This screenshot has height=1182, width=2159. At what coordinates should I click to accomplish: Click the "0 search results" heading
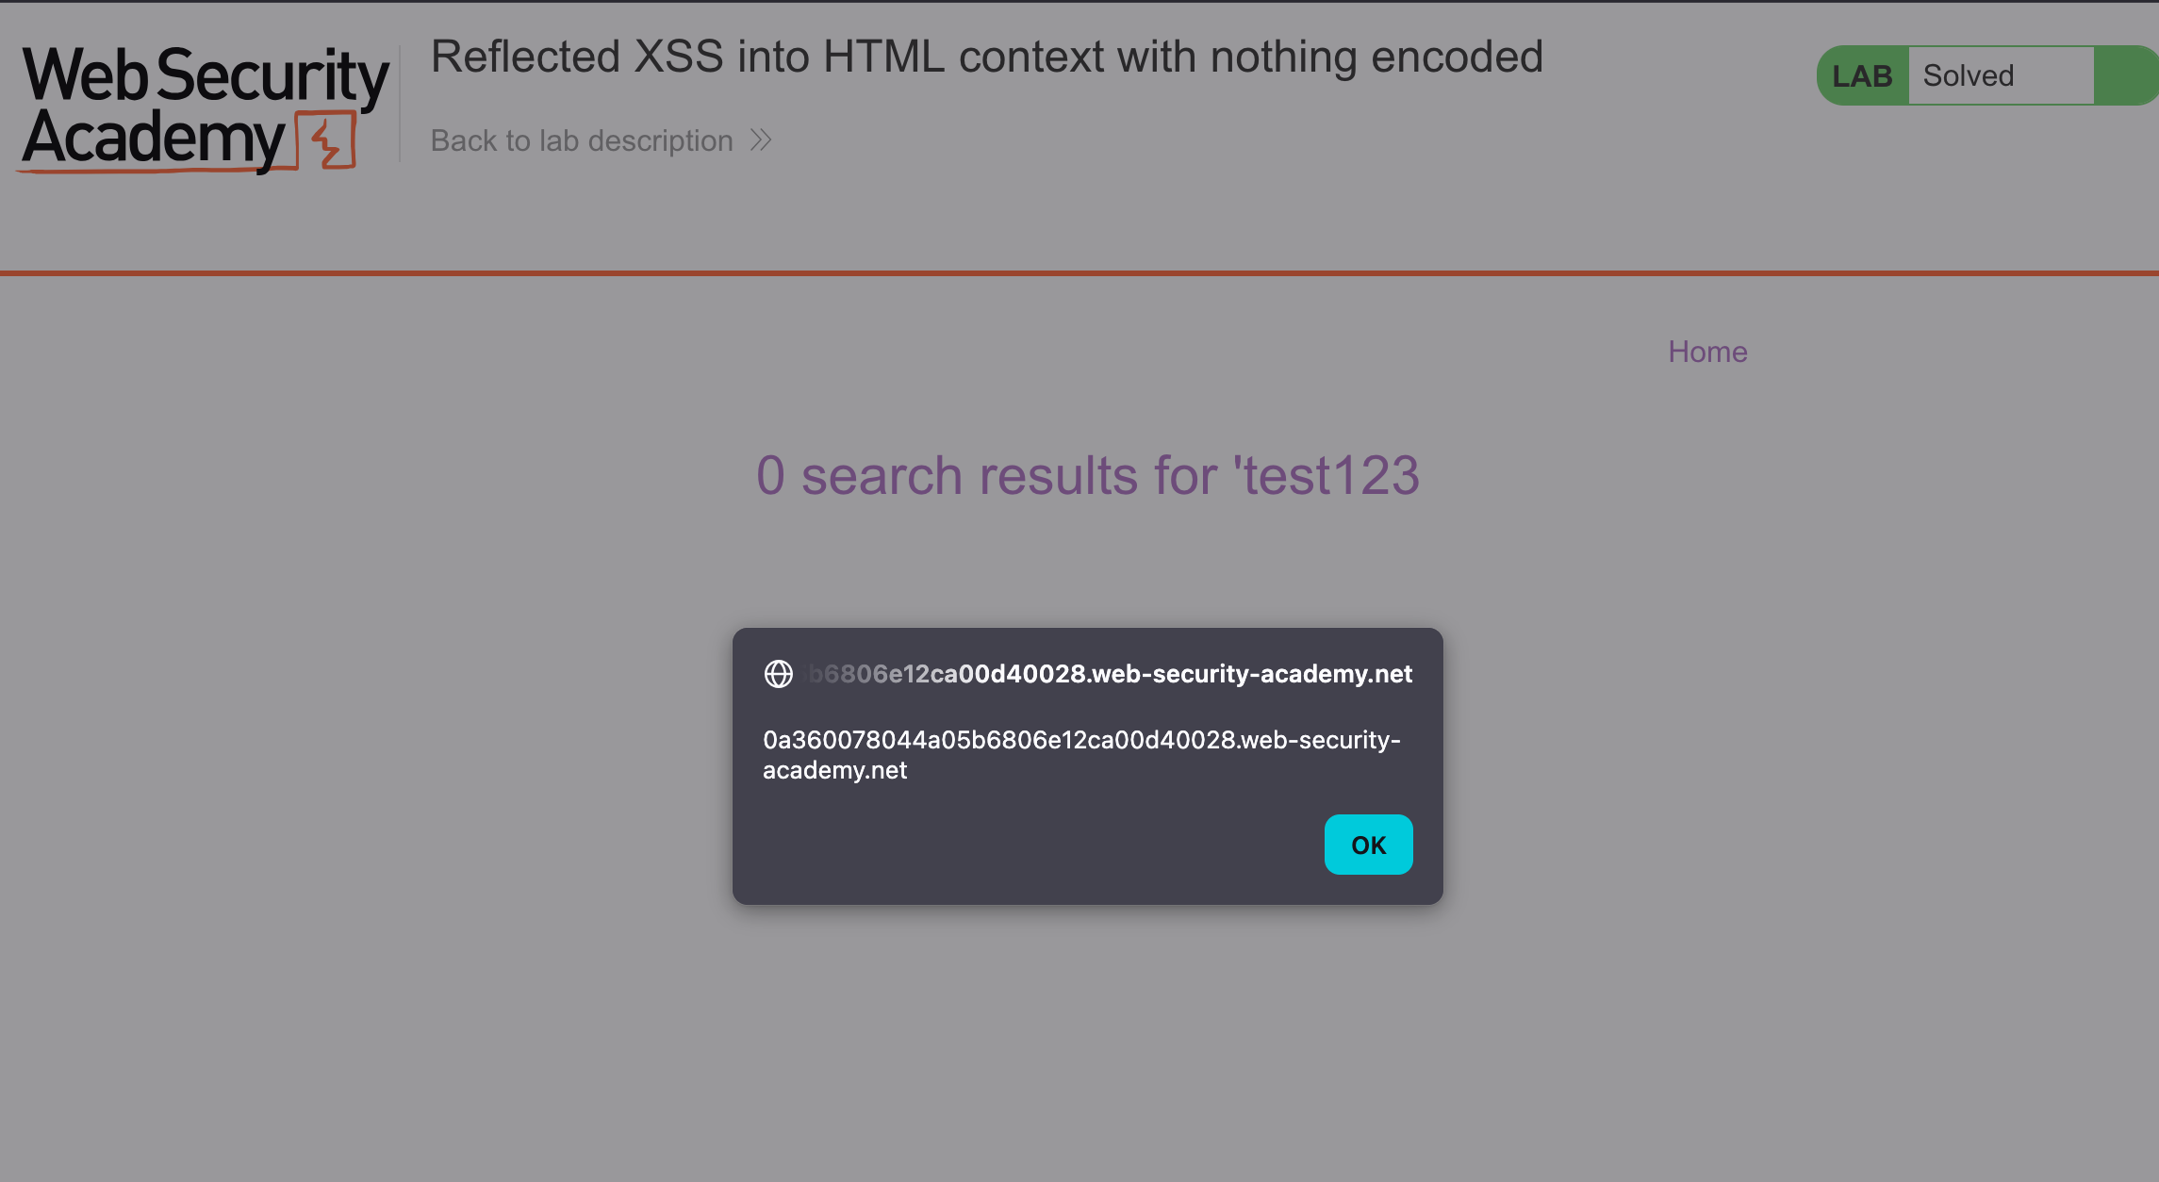coord(1087,475)
